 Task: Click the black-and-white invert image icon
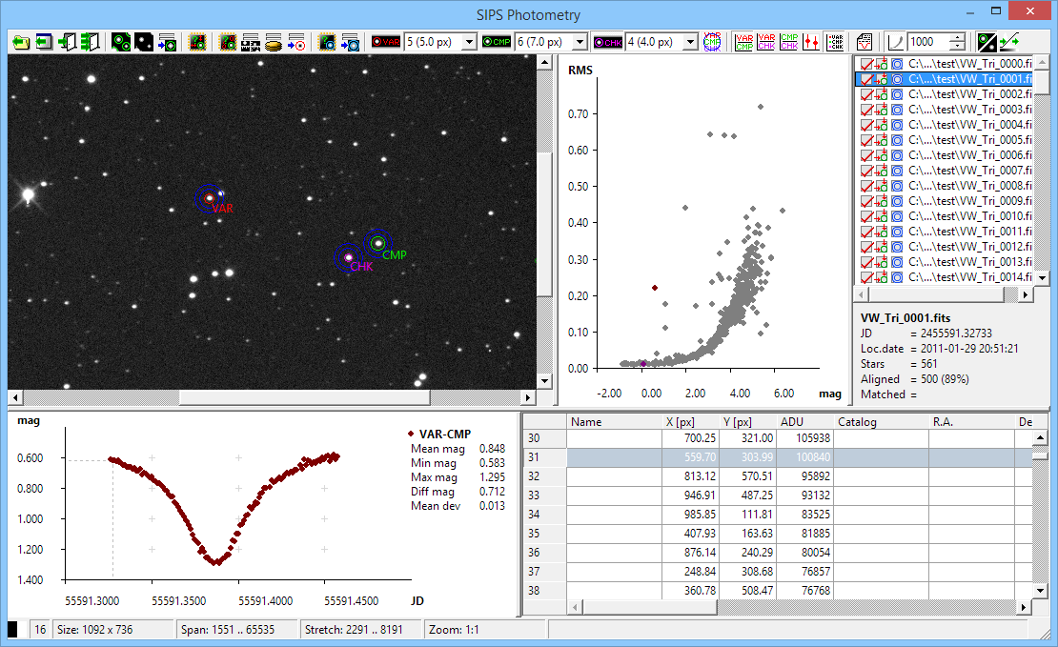[988, 42]
